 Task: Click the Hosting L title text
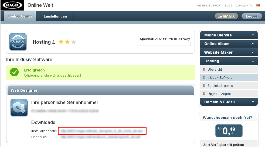pyautogui.click(x=44, y=42)
